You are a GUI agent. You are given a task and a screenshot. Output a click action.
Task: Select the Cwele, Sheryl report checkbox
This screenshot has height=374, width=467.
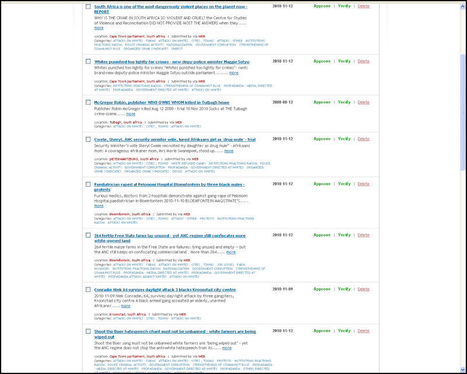88,139
